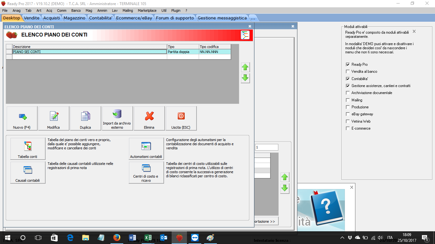Image resolution: width=435 pixels, height=244 pixels.
Task: Open Automatismi contabili
Action: 146,149
